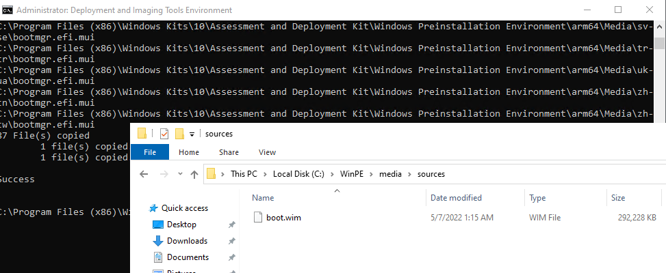Click the address bar folder icon
Image resolution: width=666 pixels, height=273 pixels.
pos(211,173)
